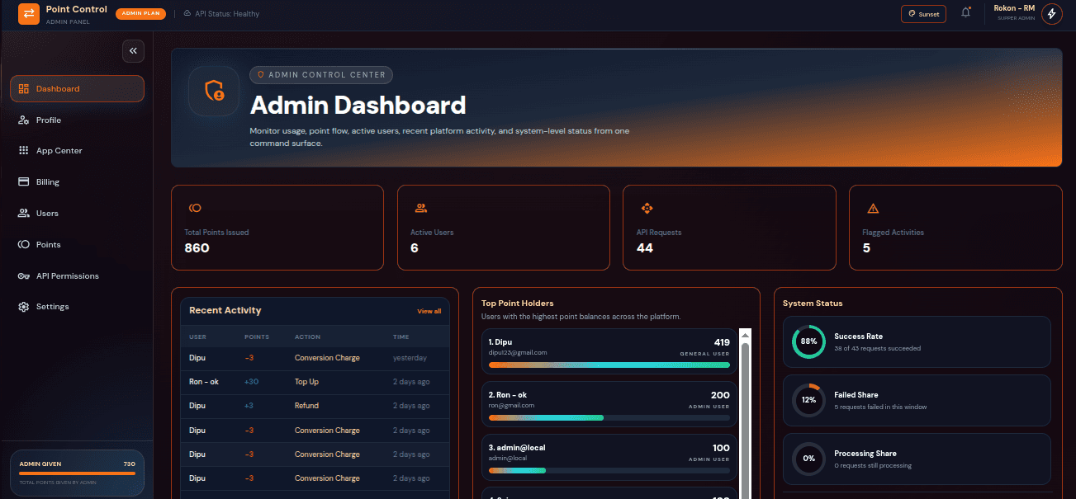The width and height of the screenshot is (1076, 499).
Task: Select the Dipu row from yesterday
Action: pos(315,359)
